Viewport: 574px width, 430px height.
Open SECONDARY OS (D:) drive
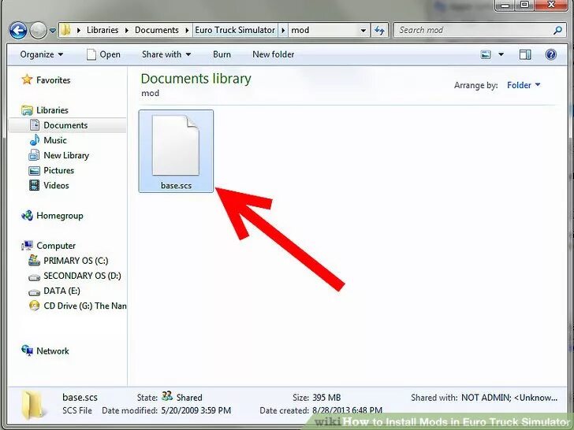click(x=82, y=276)
